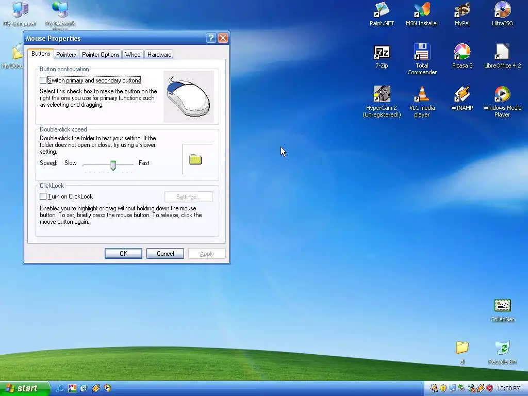Go to the Wheel tab
528x396 pixels.
[x=134, y=55]
